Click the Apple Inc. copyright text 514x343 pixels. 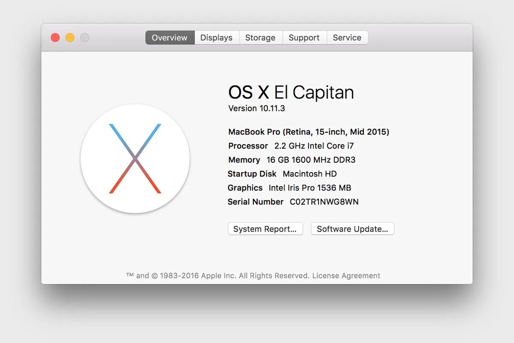[218, 276]
